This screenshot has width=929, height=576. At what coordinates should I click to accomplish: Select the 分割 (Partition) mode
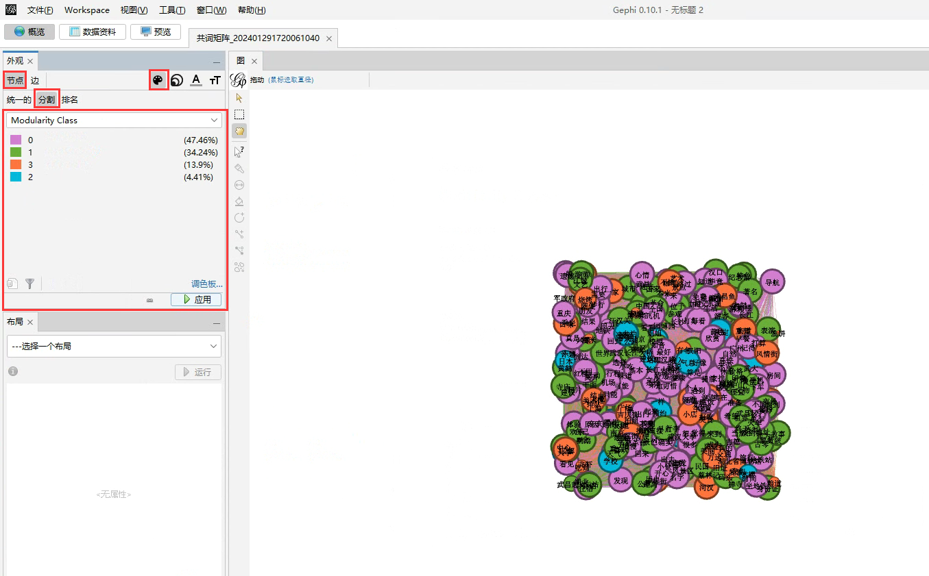coord(47,100)
